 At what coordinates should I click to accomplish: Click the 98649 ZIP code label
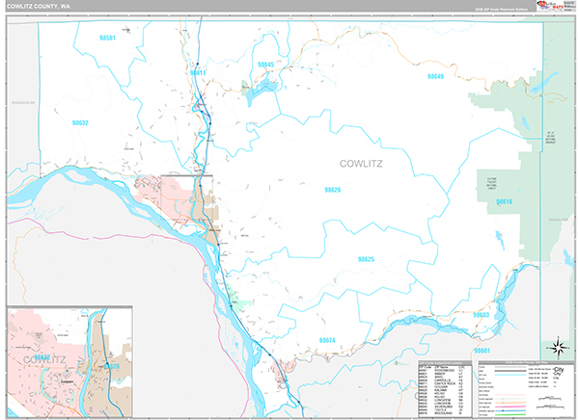point(435,76)
